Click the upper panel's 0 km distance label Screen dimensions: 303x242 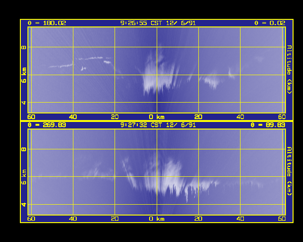tap(157, 117)
